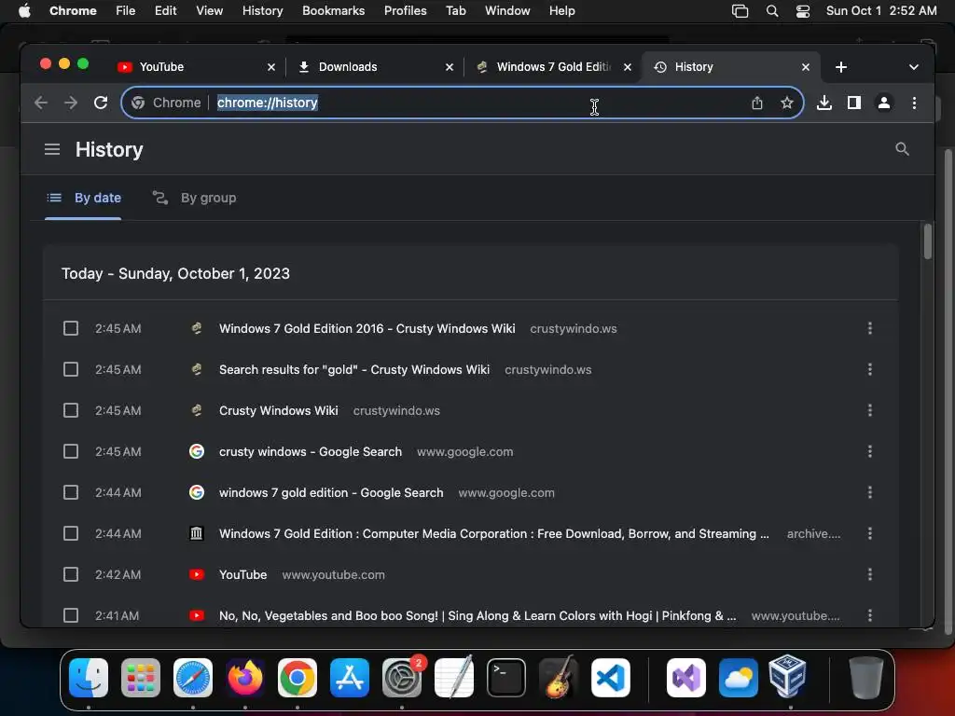The image size is (955, 716).
Task: Launch GarageBand from the Dock
Action: pyautogui.click(x=559, y=678)
